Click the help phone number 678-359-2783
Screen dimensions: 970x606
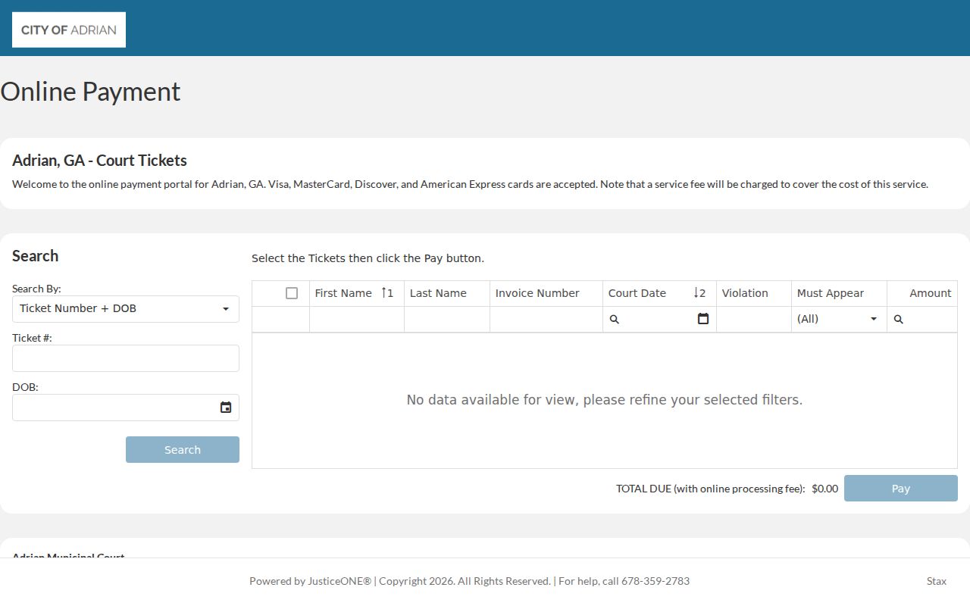(x=656, y=581)
